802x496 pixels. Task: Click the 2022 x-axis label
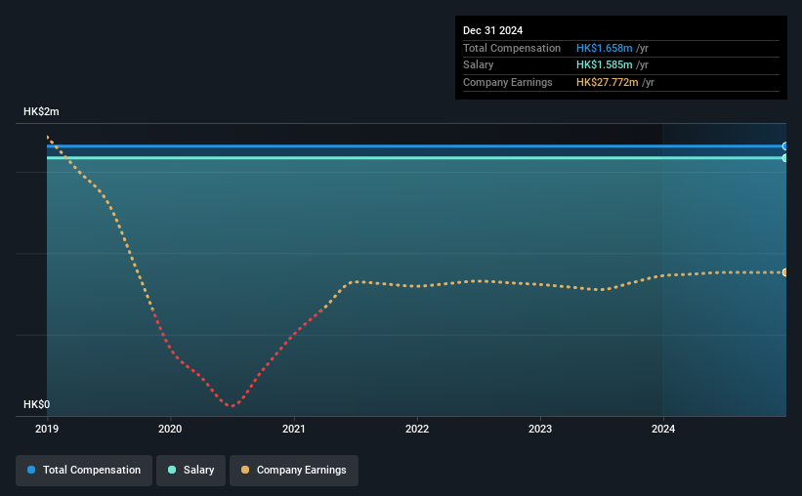pyautogui.click(x=417, y=429)
